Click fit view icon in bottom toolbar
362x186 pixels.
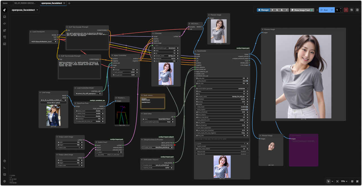point(337,181)
